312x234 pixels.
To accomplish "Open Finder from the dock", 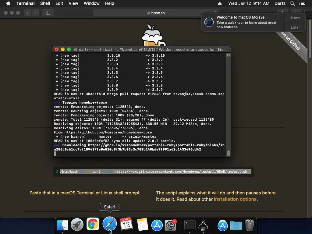I will click(x=62, y=225).
